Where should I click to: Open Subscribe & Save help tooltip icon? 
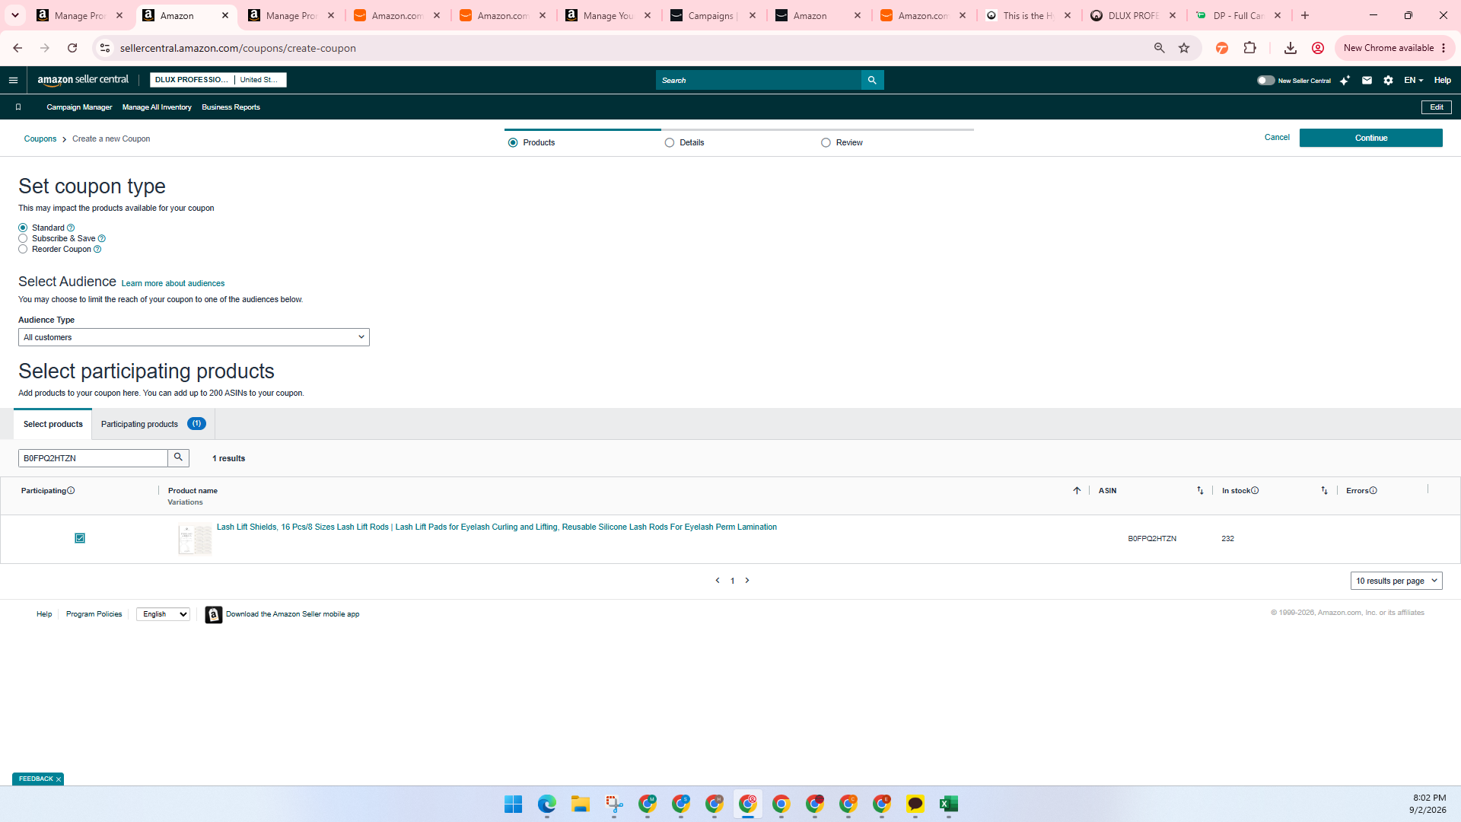point(102,238)
